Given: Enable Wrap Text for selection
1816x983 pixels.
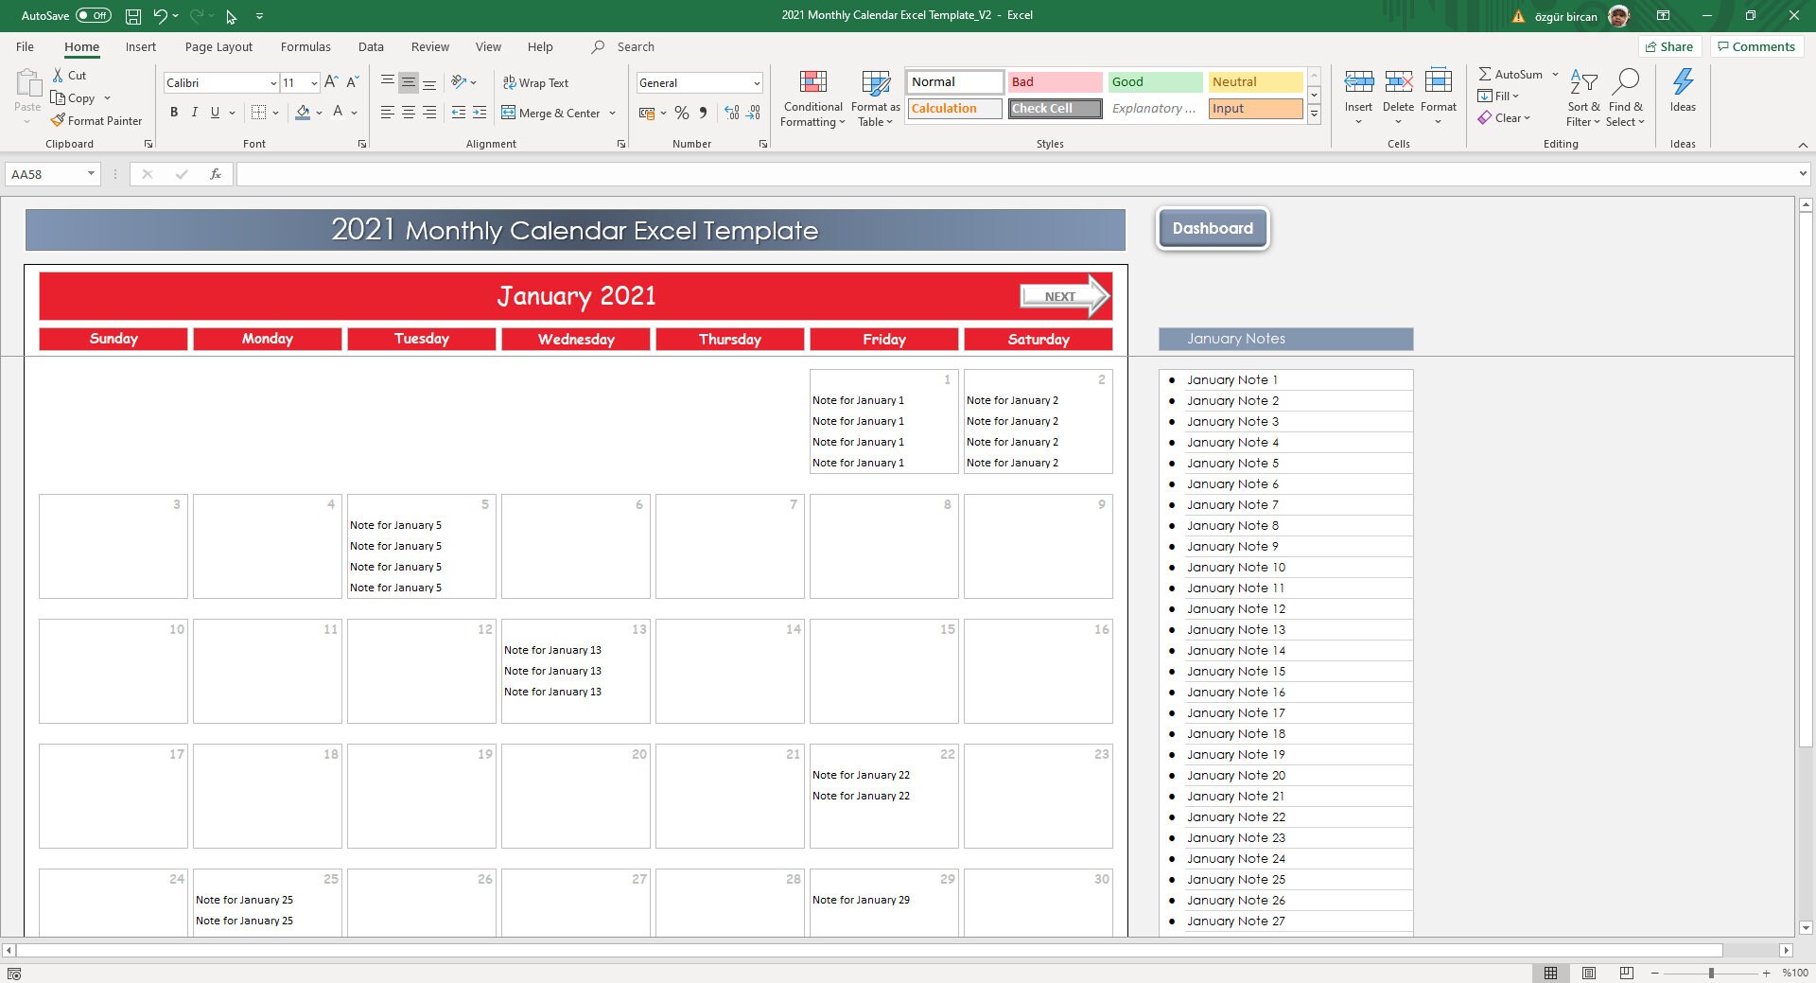Looking at the screenshot, I should 535,82.
